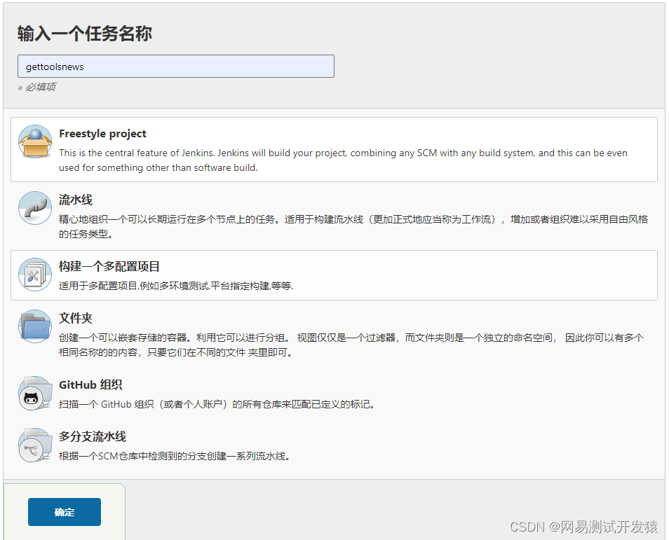Click the GitHub 组织 octocat icon
This screenshot has width=669, height=540.
[34, 392]
